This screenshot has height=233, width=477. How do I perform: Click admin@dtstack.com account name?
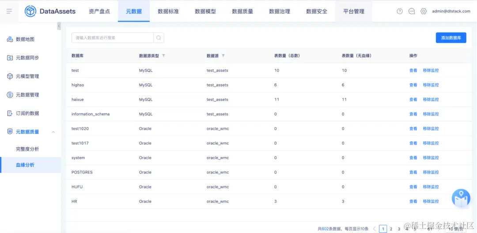point(451,11)
